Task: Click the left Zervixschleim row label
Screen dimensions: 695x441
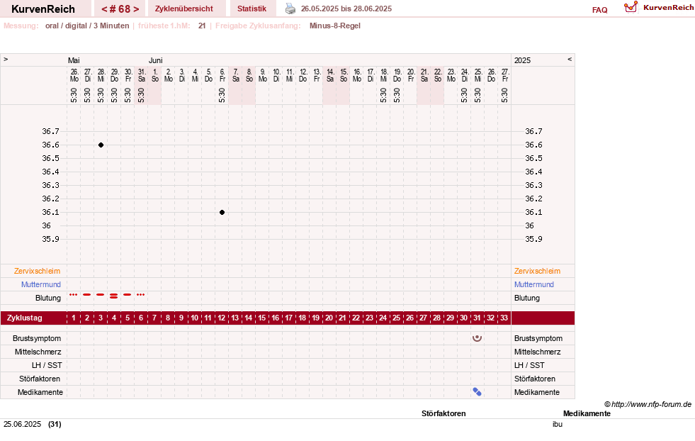Action: click(x=37, y=271)
